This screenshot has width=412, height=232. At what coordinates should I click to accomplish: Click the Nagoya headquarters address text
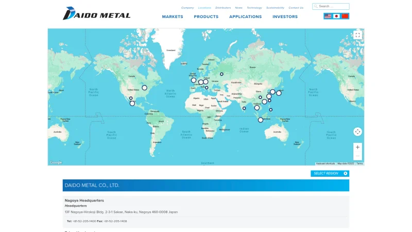[x=121, y=212]
